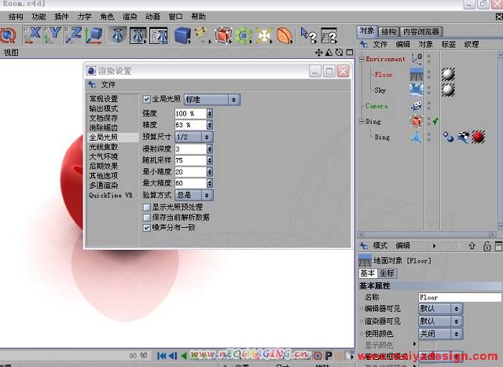Click the red material tag on Ding
This screenshot has height=367, width=503.
477,137
